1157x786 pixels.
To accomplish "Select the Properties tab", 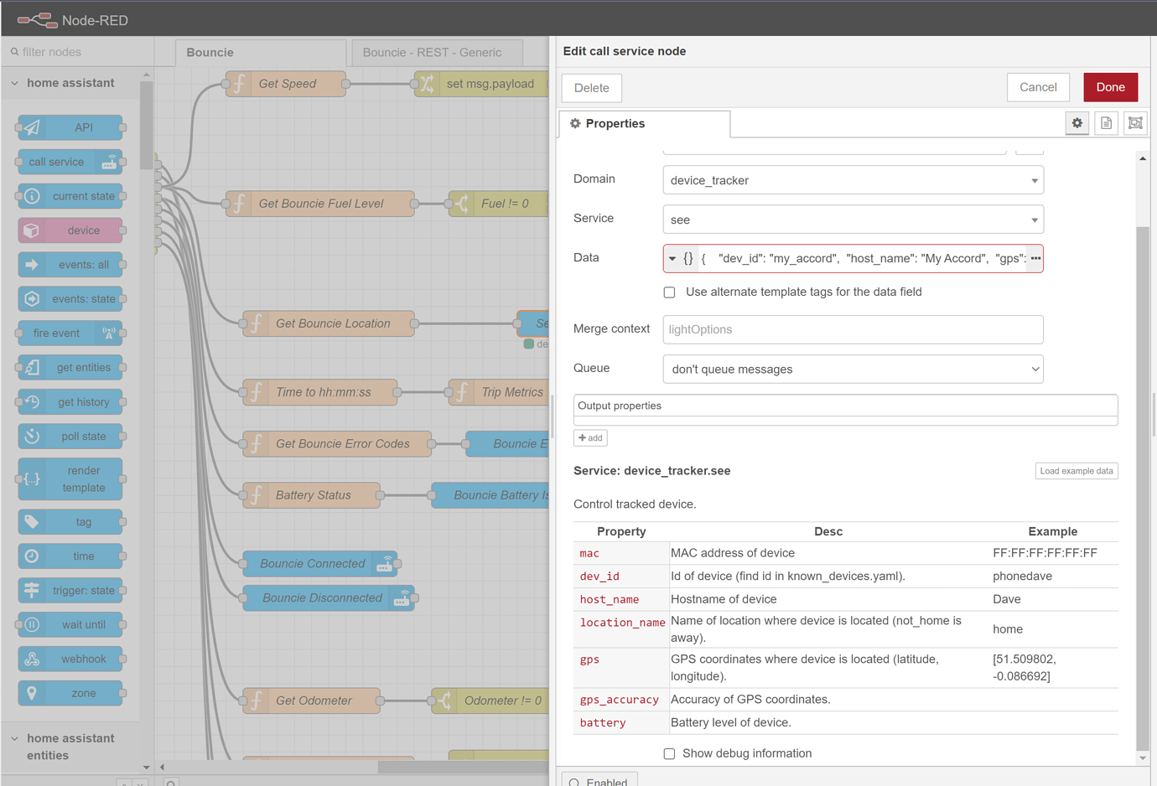I will point(644,124).
